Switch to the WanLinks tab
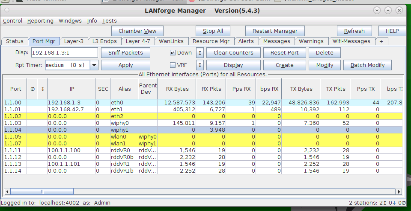 tap(171, 41)
